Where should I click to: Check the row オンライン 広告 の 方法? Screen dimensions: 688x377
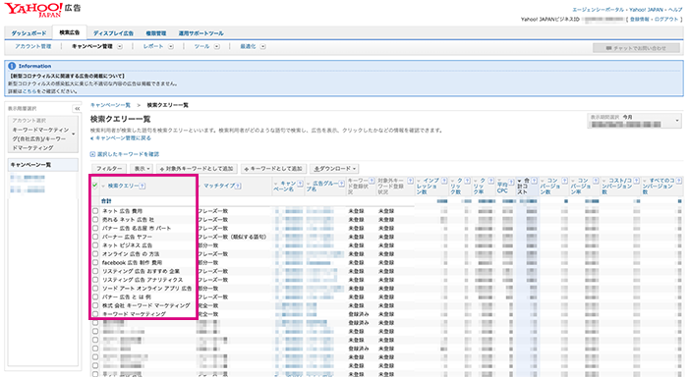click(95, 254)
